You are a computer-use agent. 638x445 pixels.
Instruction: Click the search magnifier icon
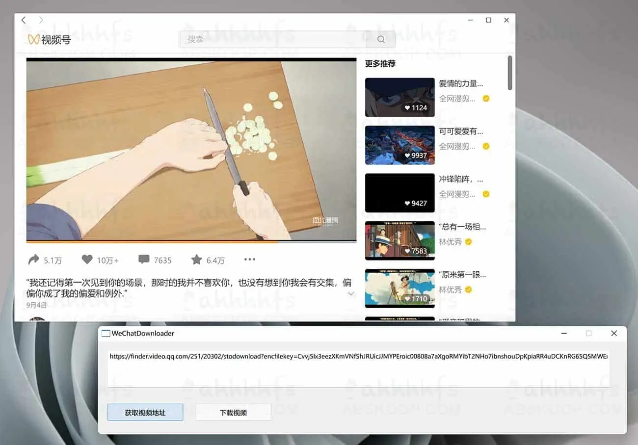pyautogui.click(x=381, y=40)
